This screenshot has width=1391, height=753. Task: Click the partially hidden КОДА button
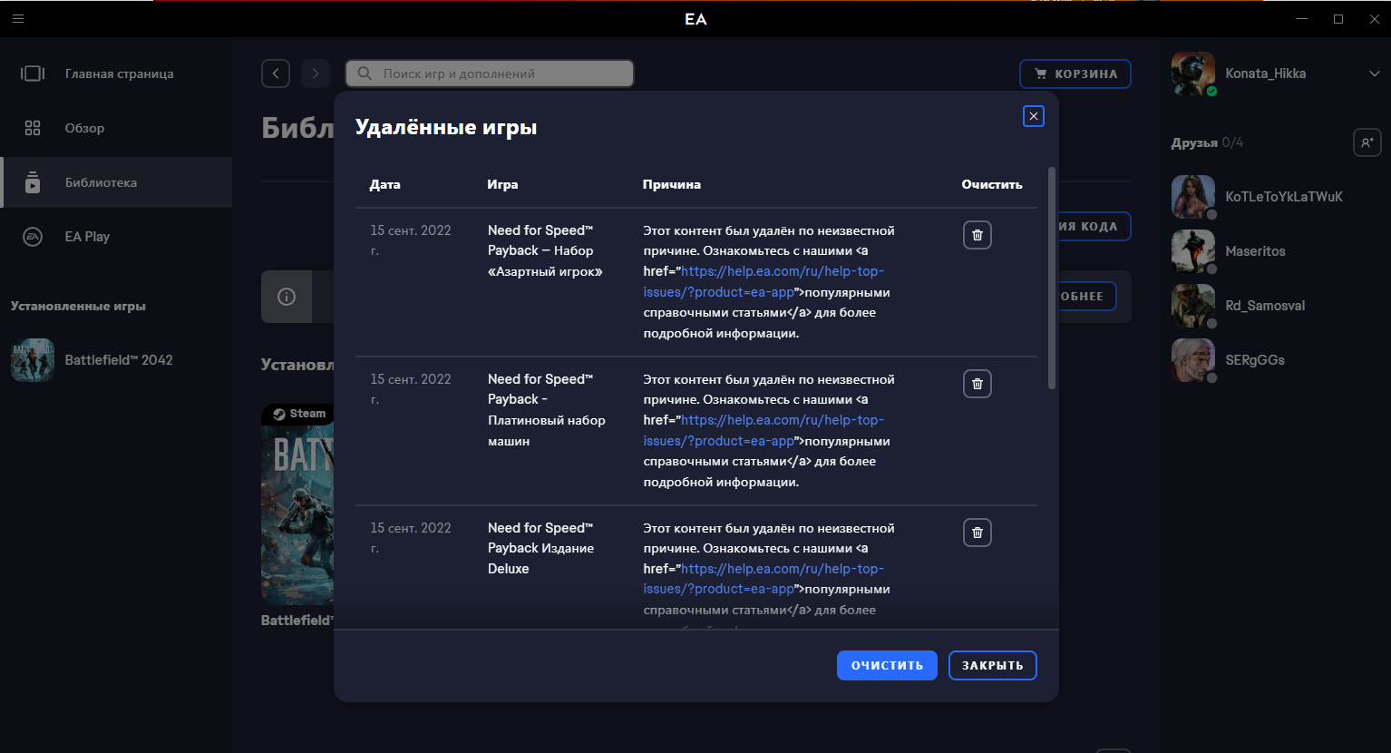click(1094, 226)
